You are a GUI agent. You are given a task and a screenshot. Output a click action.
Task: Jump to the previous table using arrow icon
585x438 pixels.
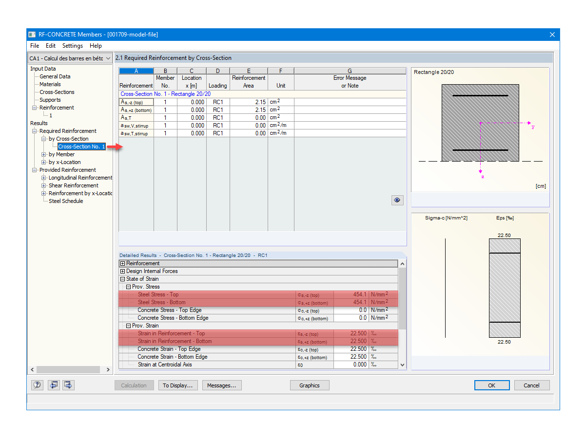tap(54, 385)
